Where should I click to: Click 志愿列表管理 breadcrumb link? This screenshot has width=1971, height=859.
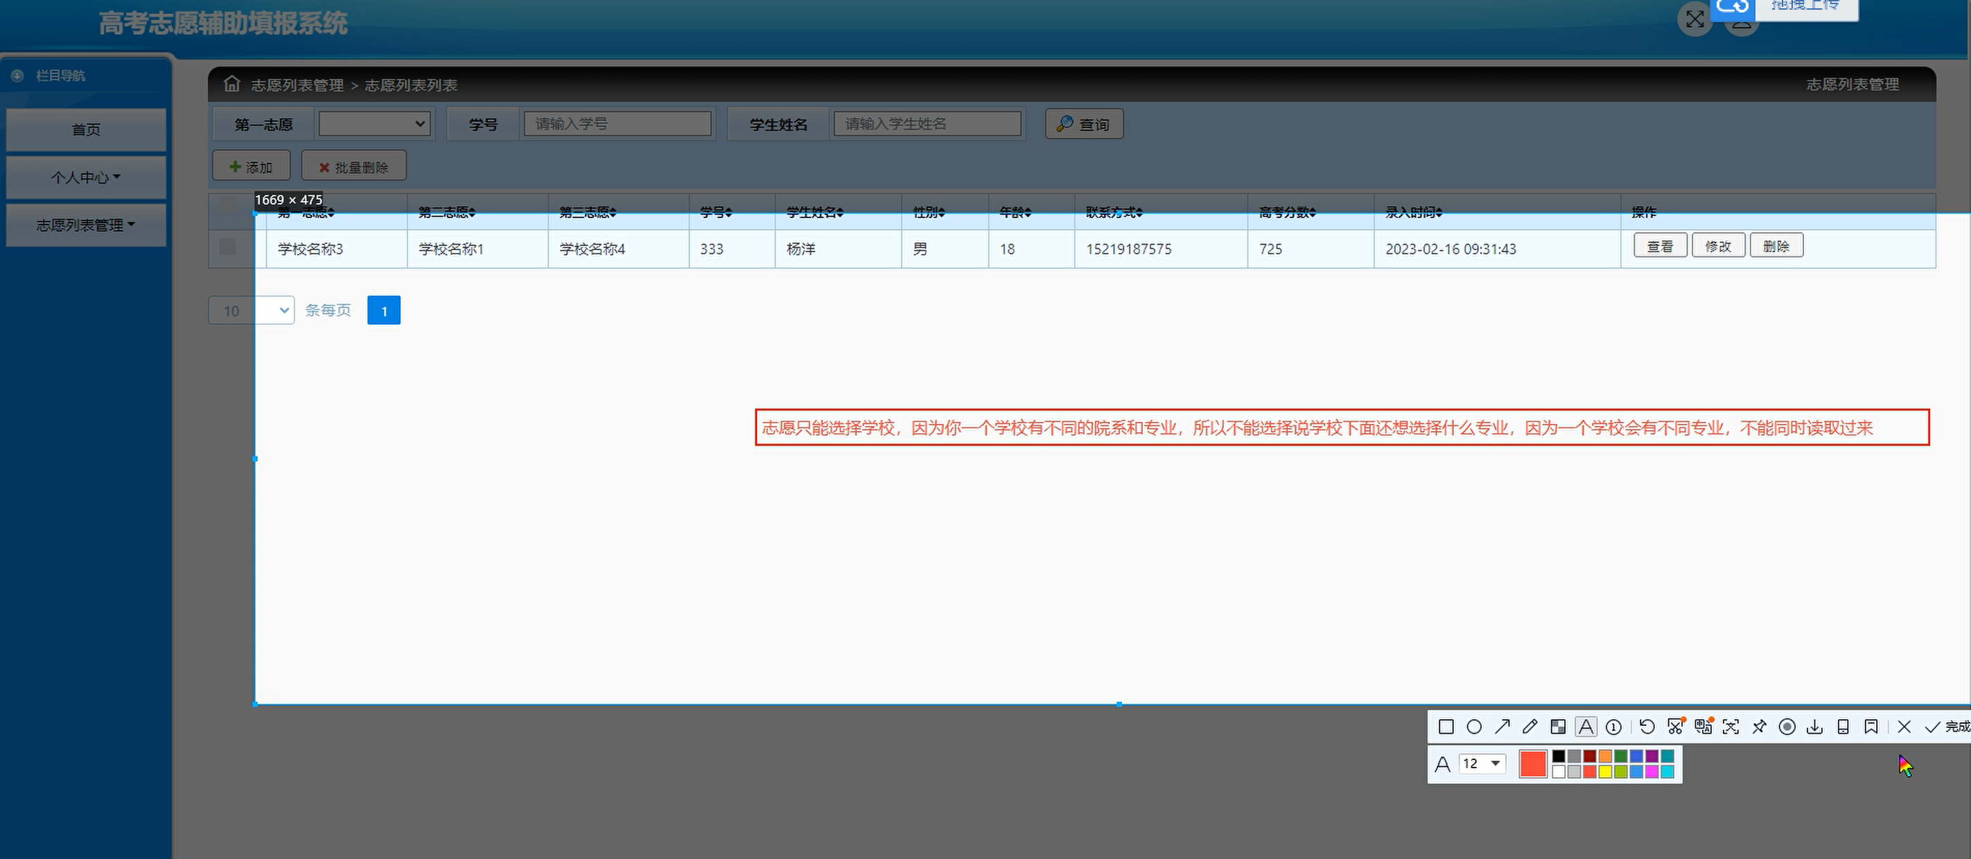click(x=297, y=85)
